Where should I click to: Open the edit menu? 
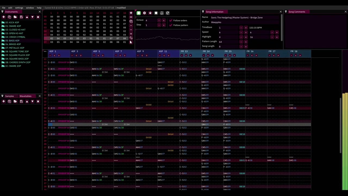[x=10, y=8]
